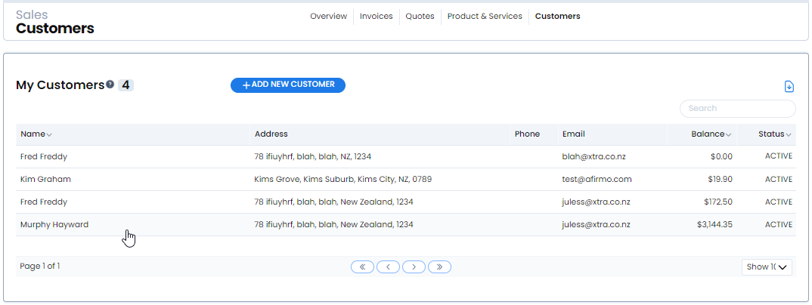Click Kims Grove address cell

[343, 180]
